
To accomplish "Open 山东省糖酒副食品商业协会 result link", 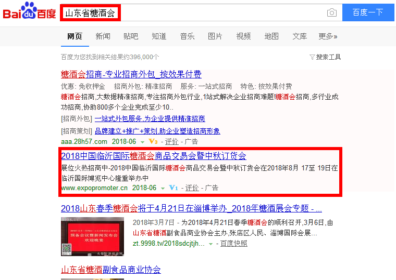I will [111, 270].
